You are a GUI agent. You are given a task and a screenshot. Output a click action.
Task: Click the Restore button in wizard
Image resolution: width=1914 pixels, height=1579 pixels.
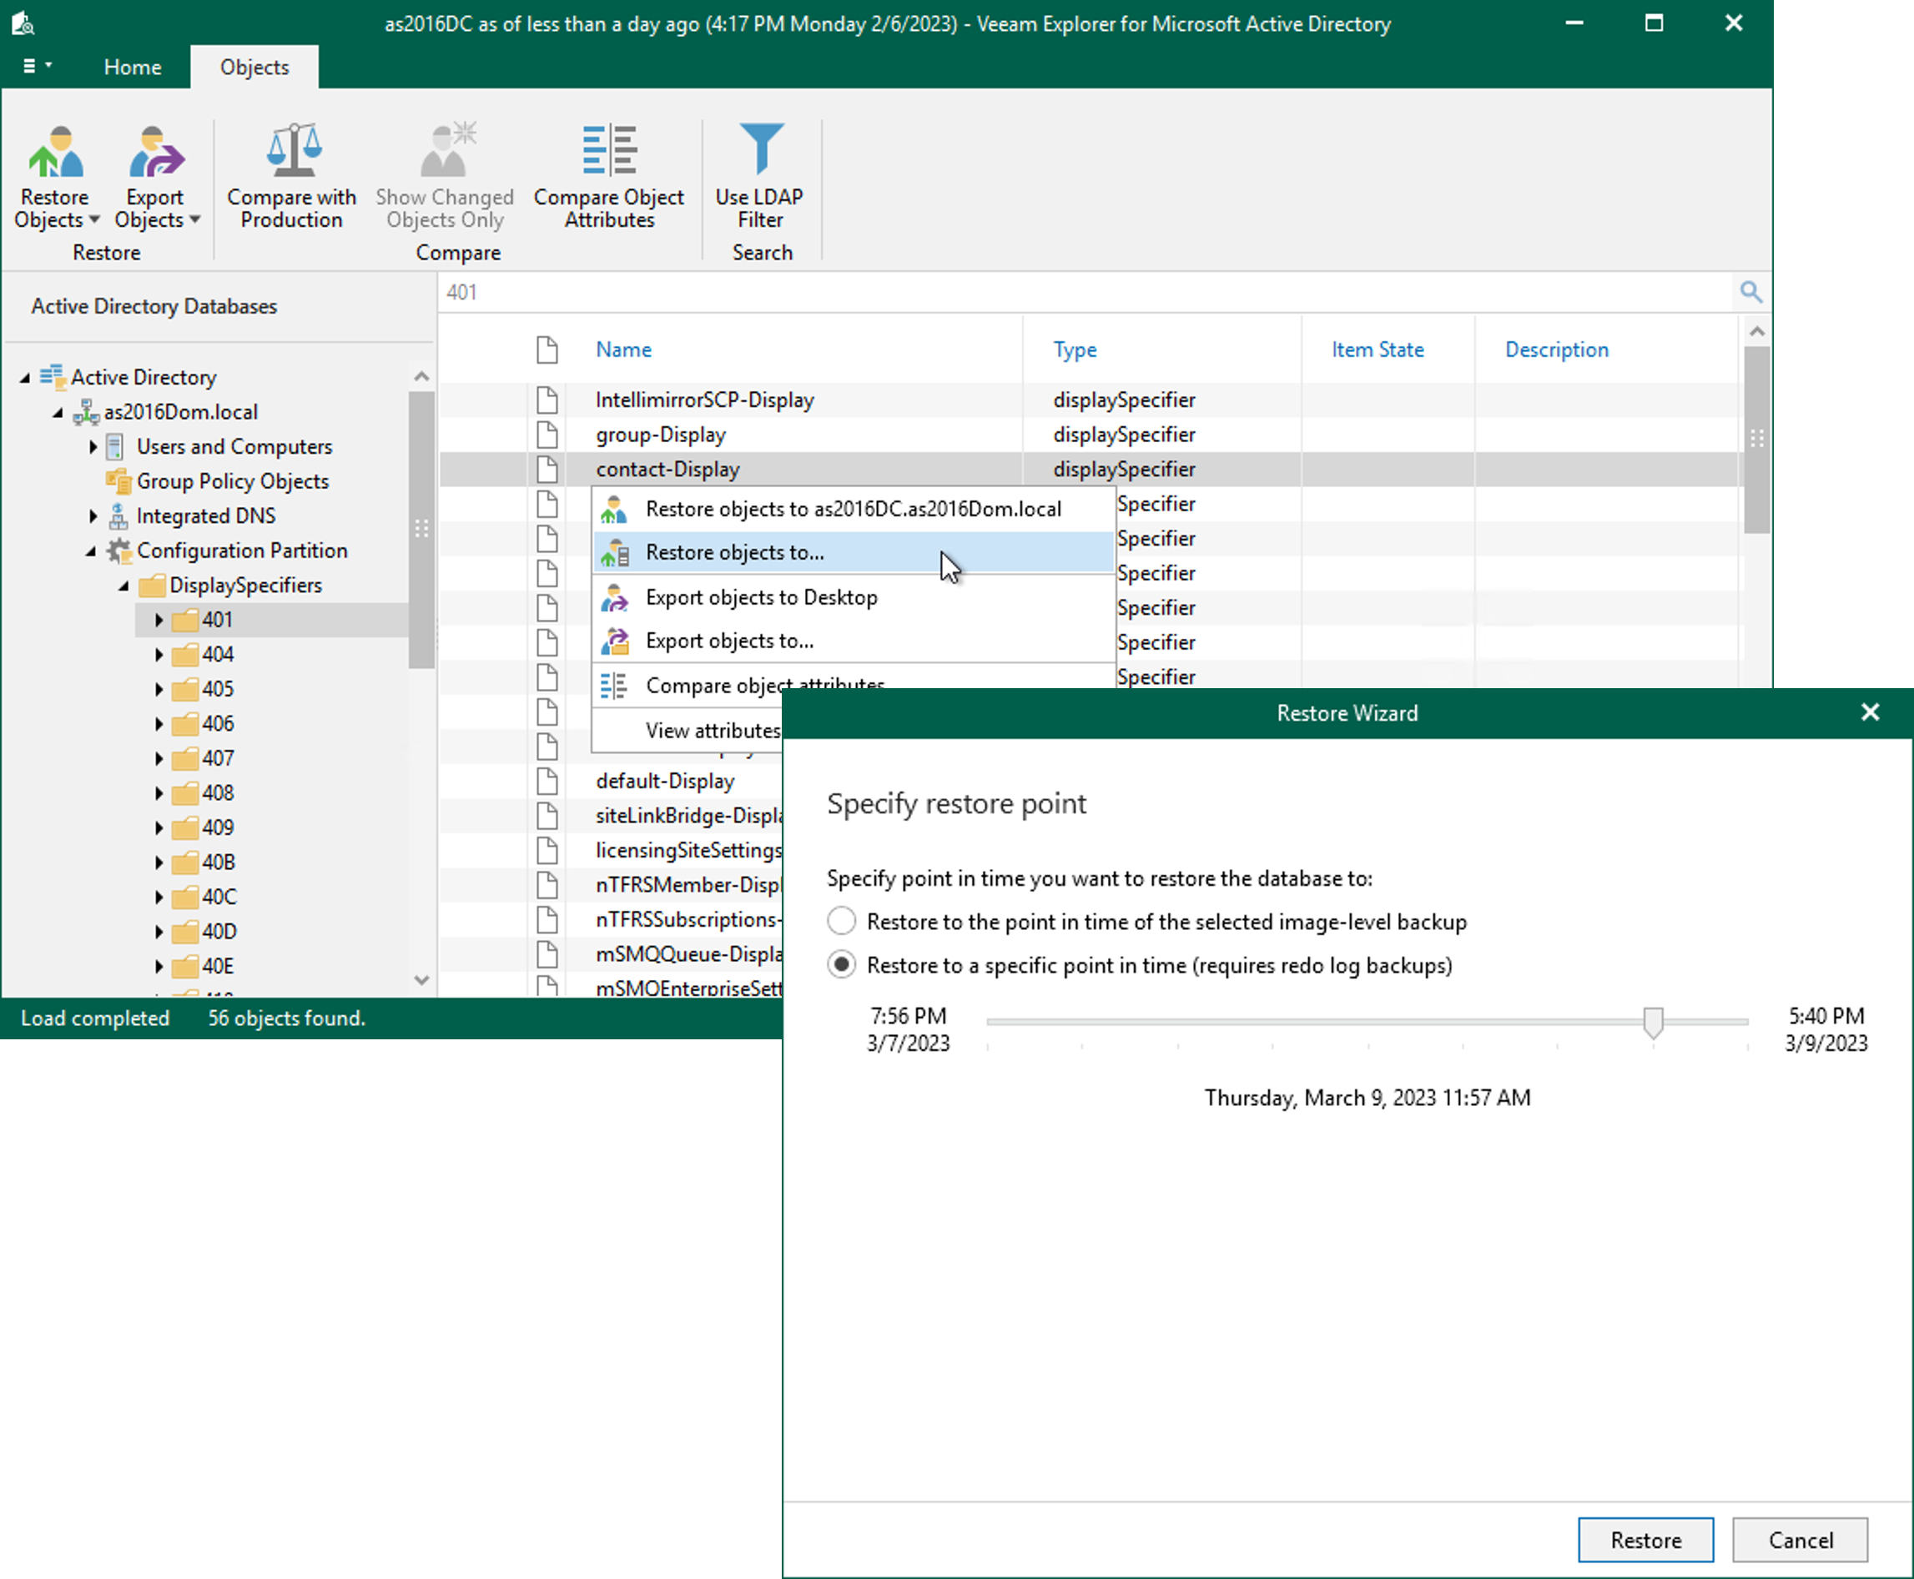(x=1645, y=1539)
